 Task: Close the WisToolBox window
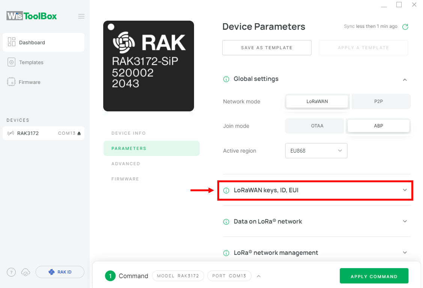coord(414,4)
